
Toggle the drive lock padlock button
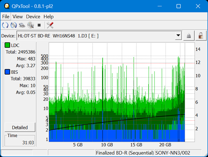pyautogui.click(x=201, y=36)
